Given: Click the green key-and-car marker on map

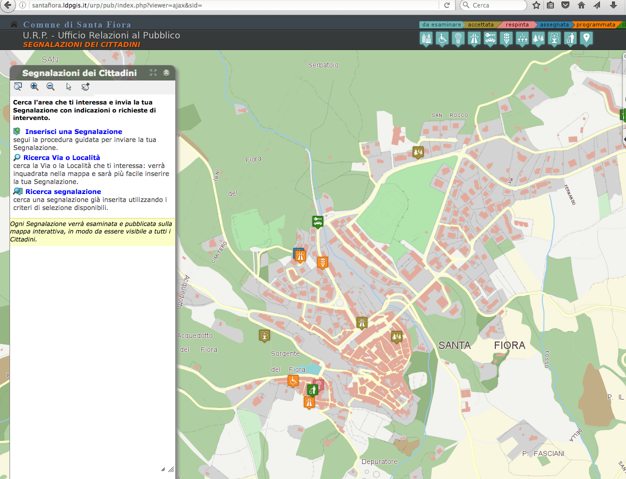Looking at the screenshot, I should pyautogui.click(x=318, y=221).
